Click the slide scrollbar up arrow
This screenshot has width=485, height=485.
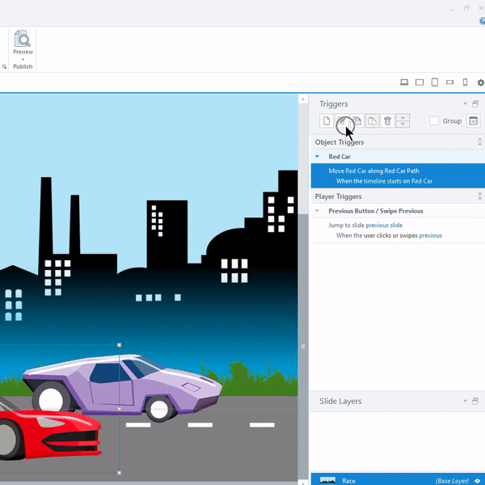[x=303, y=99]
